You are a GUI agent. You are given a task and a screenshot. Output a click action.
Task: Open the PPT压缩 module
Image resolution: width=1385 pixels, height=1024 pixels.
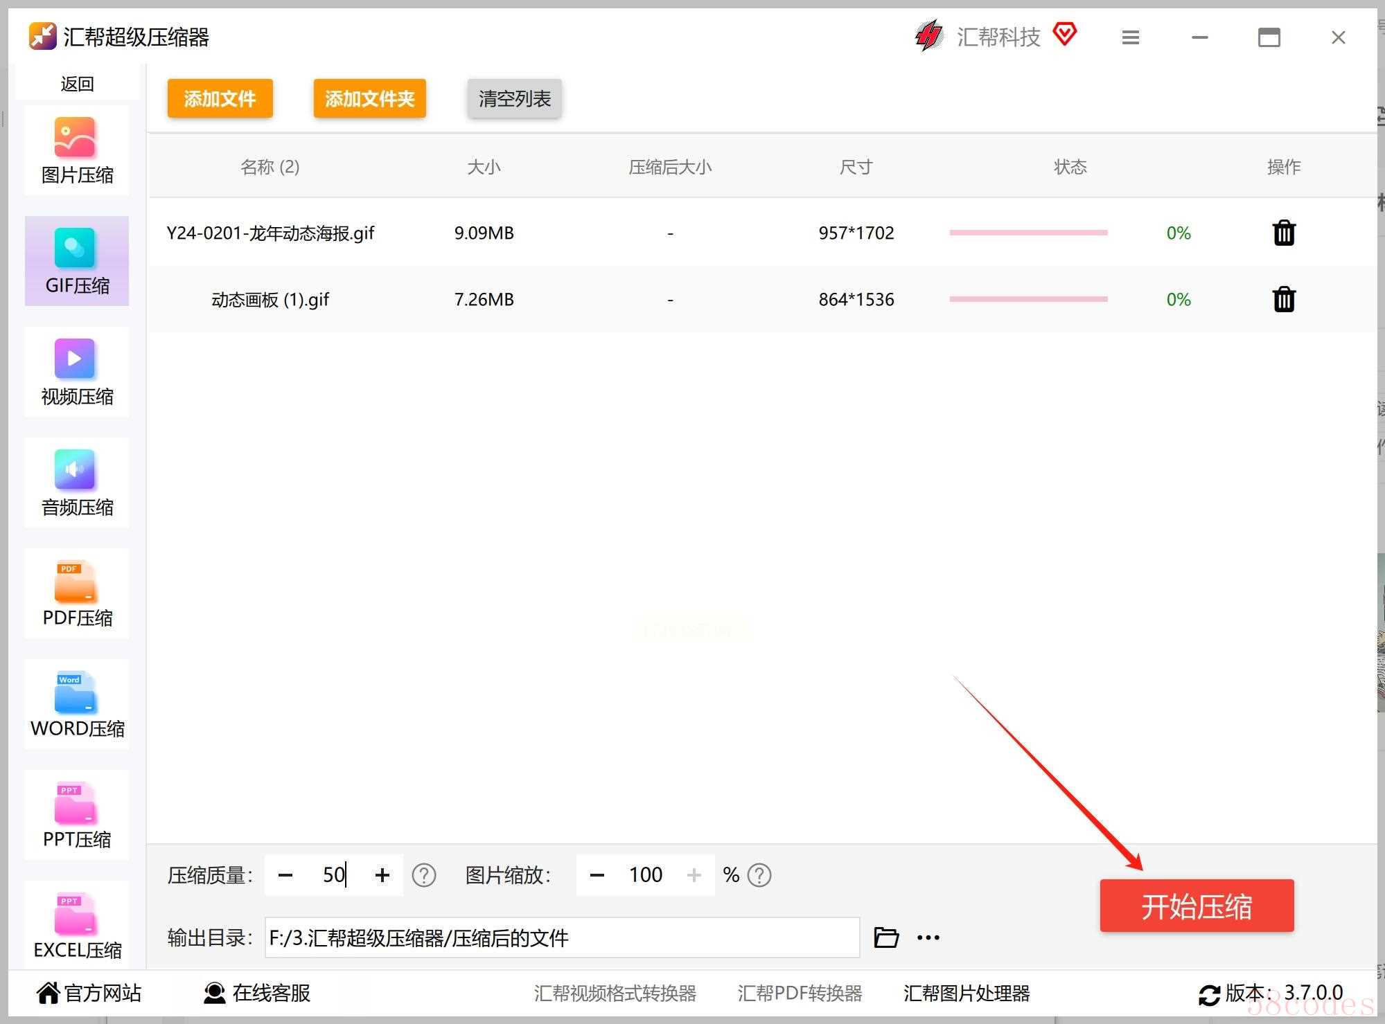tap(77, 815)
